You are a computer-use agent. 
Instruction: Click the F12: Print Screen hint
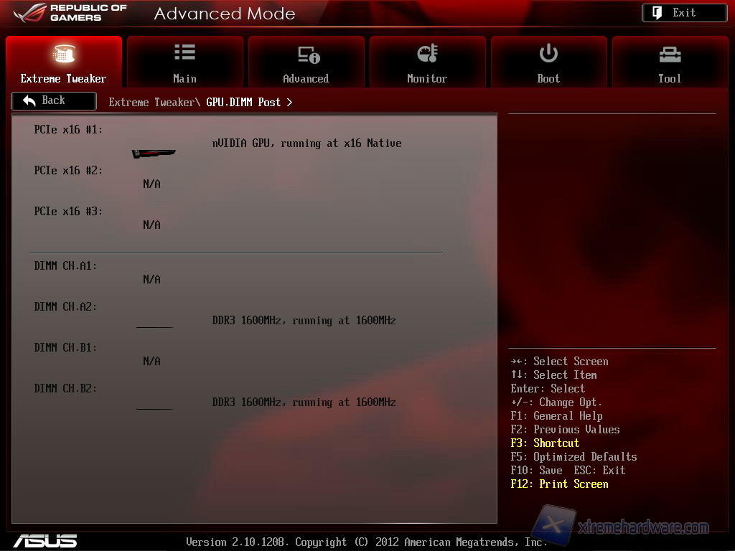click(x=559, y=484)
